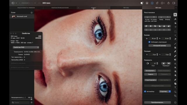Click the Y position input field
187x105 pixels.
(165, 55)
